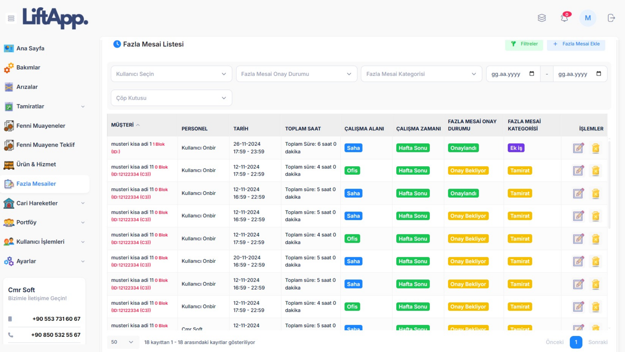
Task: Click edit icon for 20-11-2024 overtime row
Action: coord(578,261)
